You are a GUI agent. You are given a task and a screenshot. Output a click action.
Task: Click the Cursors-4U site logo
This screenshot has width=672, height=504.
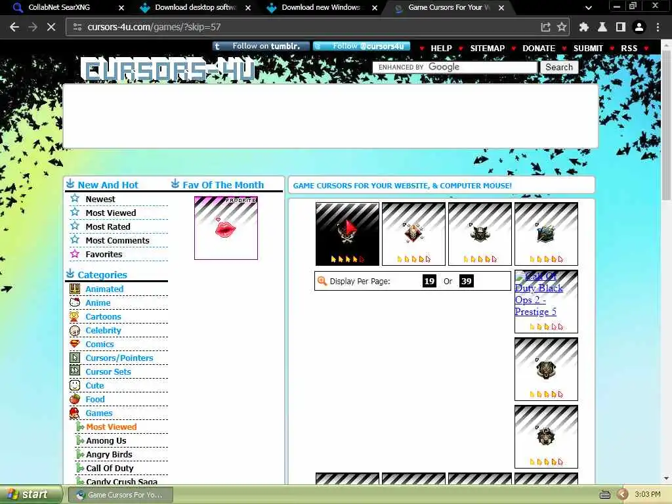(x=169, y=70)
